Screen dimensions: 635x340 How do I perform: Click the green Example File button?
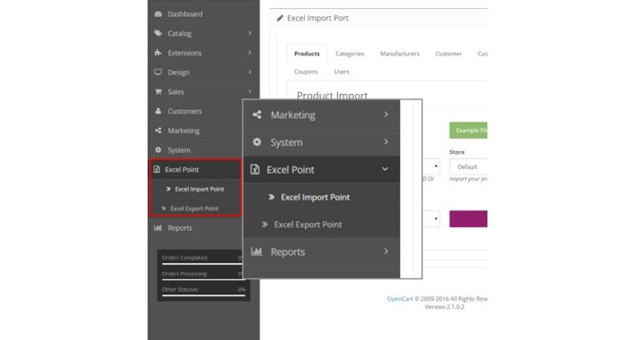click(468, 131)
